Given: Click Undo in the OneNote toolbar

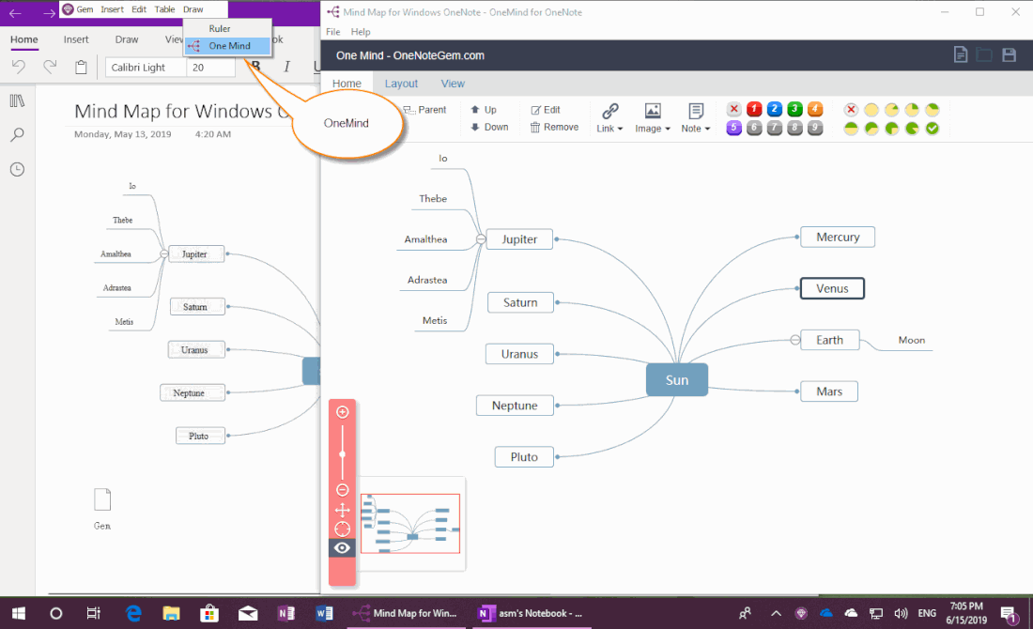Looking at the screenshot, I should (19, 67).
